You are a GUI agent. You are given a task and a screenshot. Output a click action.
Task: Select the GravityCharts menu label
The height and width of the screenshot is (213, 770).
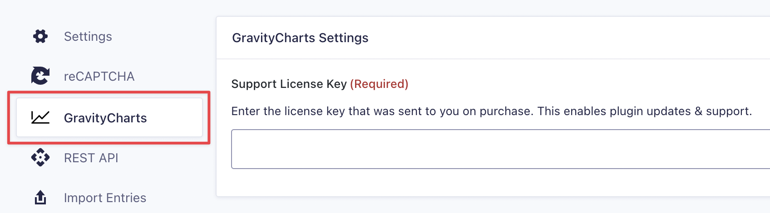(x=105, y=118)
